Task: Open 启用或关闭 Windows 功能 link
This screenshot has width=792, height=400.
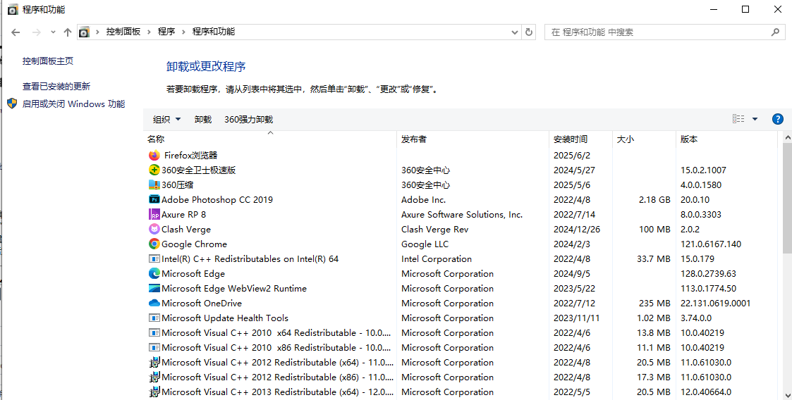Action: pyautogui.click(x=74, y=104)
